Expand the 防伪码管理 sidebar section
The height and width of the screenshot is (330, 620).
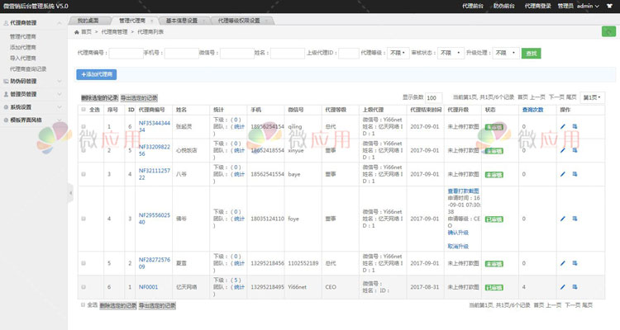click(33, 81)
